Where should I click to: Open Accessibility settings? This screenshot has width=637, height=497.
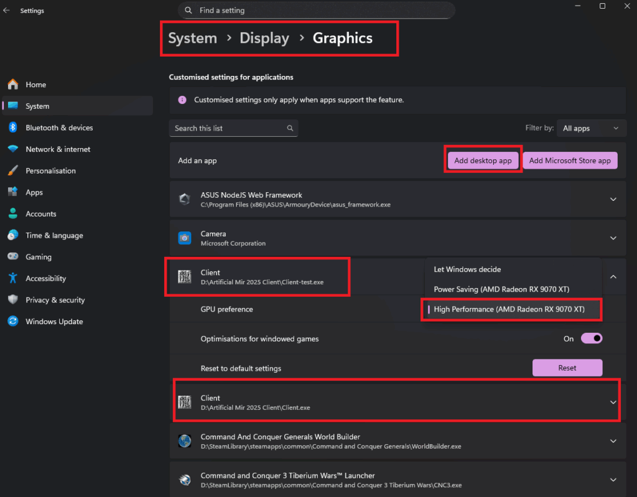click(x=45, y=279)
